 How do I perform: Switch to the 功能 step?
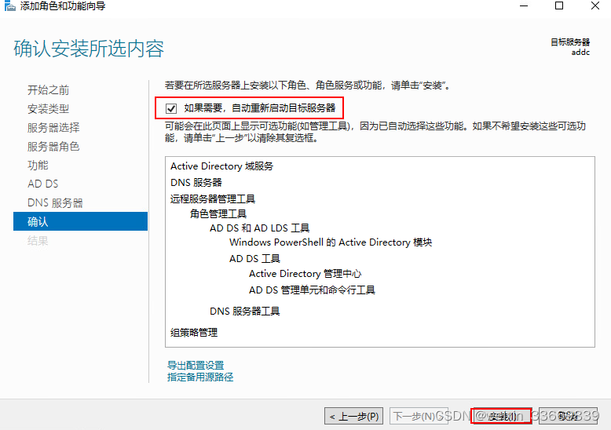coord(38,165)
